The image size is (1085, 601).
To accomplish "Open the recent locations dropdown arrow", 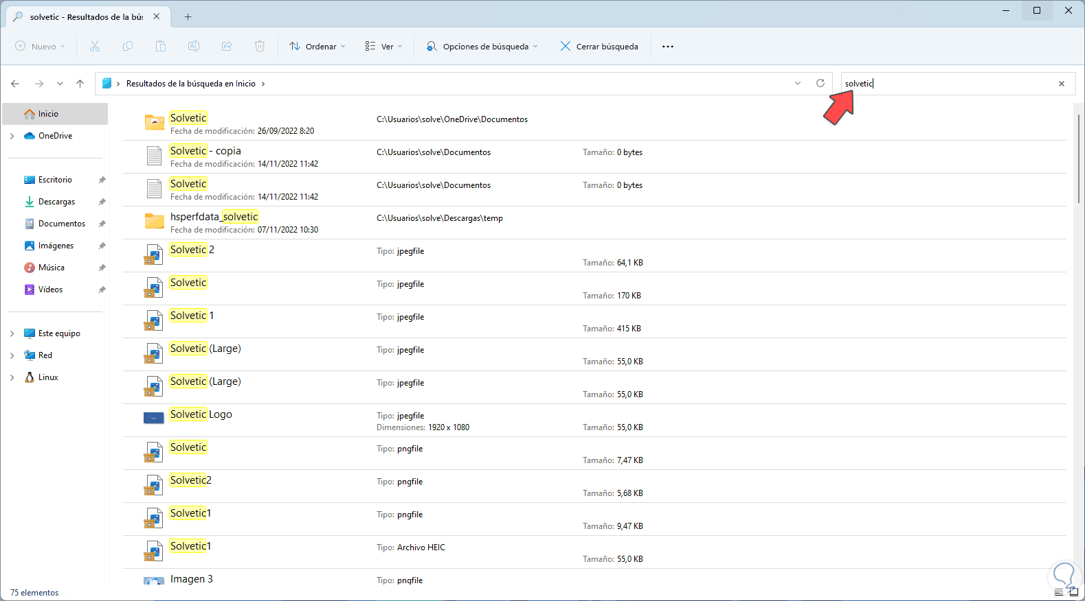I will tap(60, 84).
